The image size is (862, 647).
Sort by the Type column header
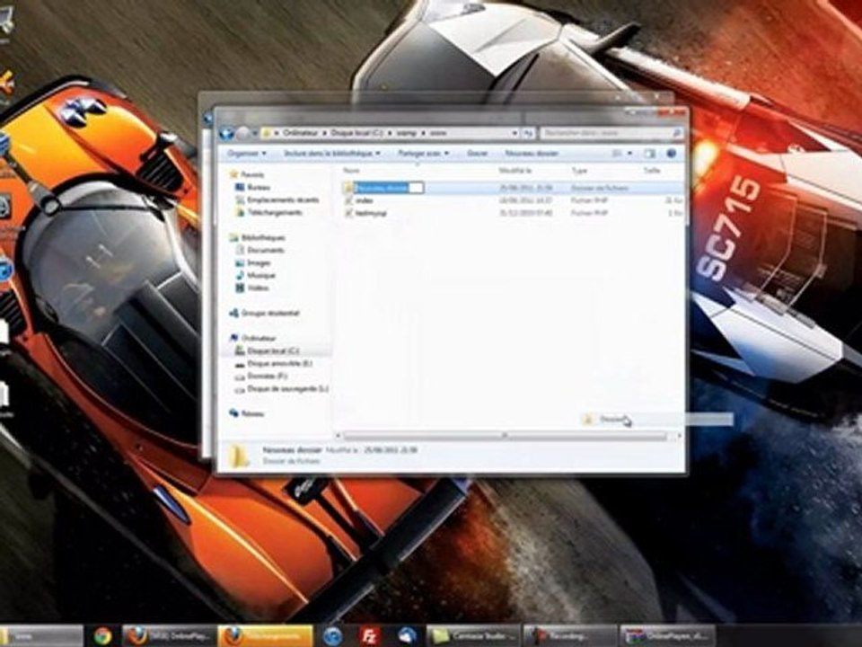coord(579,171)
